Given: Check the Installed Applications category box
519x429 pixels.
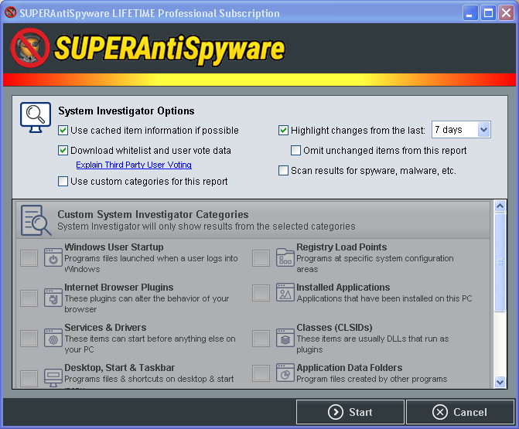Looking at the screenshot, I should click(x=261, y=293).
